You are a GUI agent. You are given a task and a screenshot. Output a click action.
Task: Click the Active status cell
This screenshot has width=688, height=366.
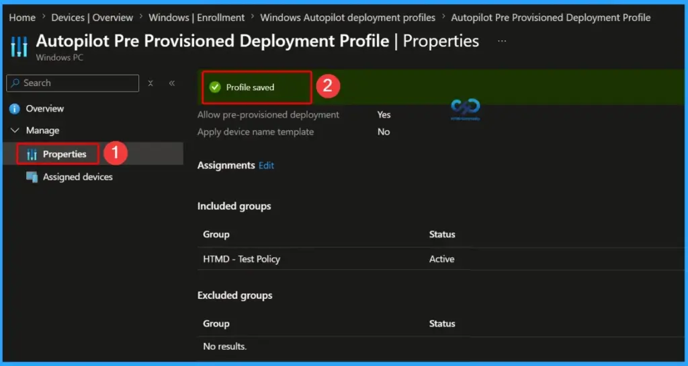point(442,259)
